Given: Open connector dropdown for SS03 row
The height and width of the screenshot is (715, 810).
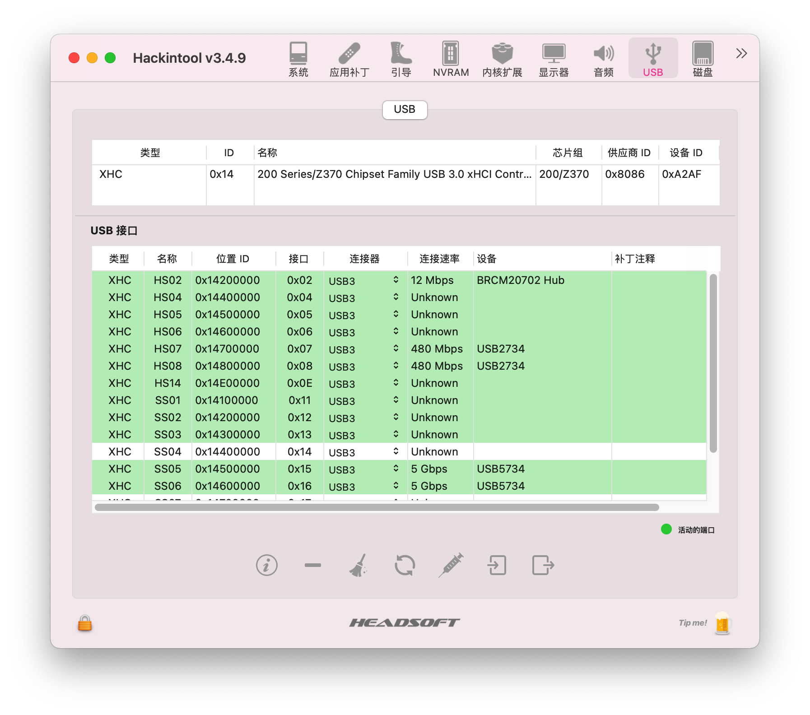Looking at the screenshot, I should pyautogui.click(x=364, y=435).
